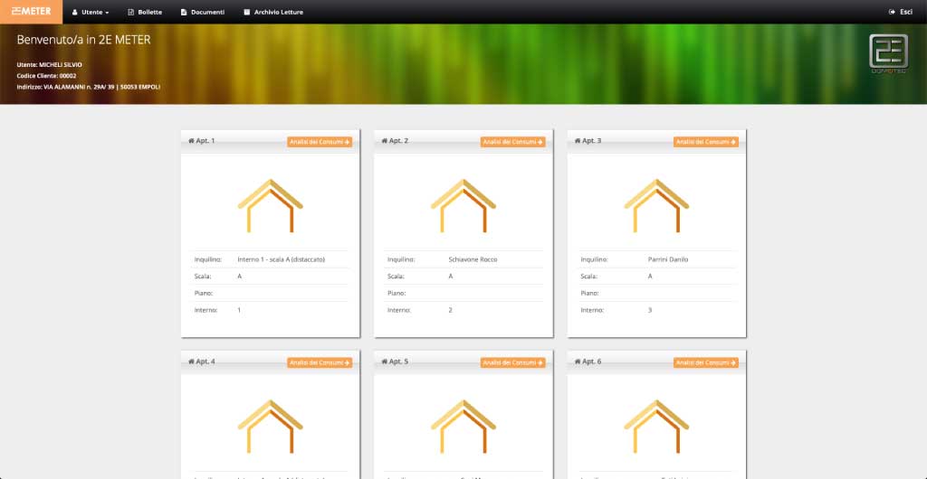Open Analisi dei Consumi for Apt. 5
The image size is (927, 479).
pos(513,362)
